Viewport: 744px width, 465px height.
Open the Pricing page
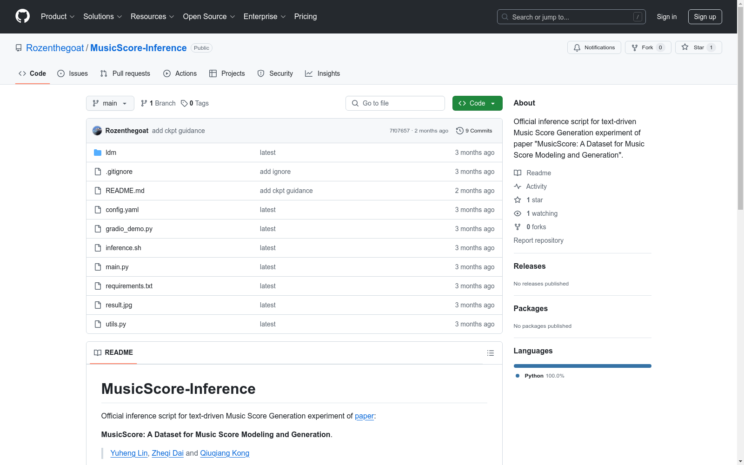(x=306, y=16)
